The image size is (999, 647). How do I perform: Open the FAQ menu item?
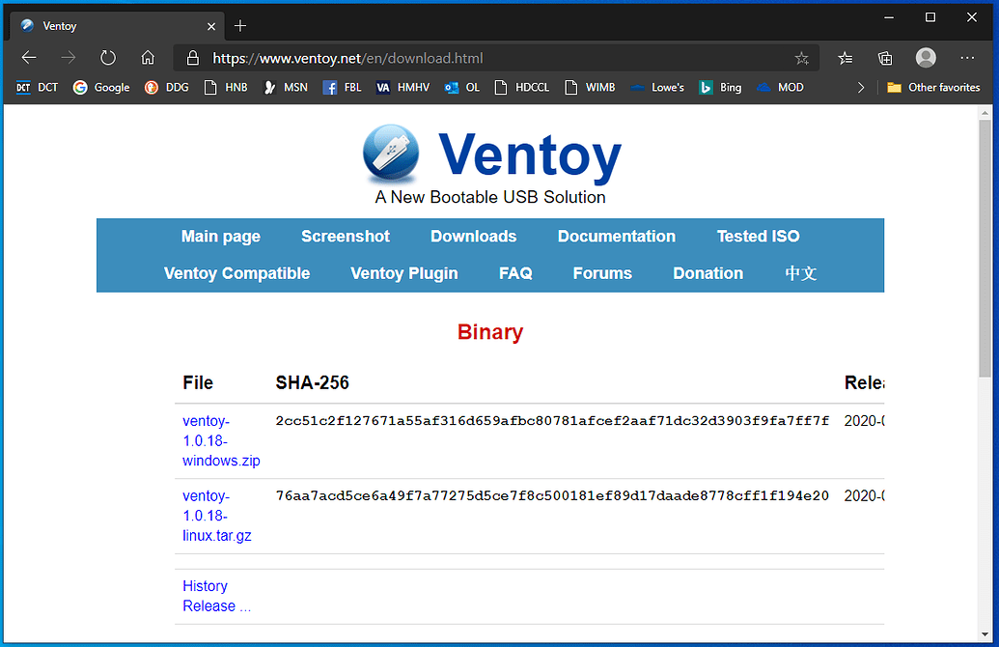tap(515, 273)
